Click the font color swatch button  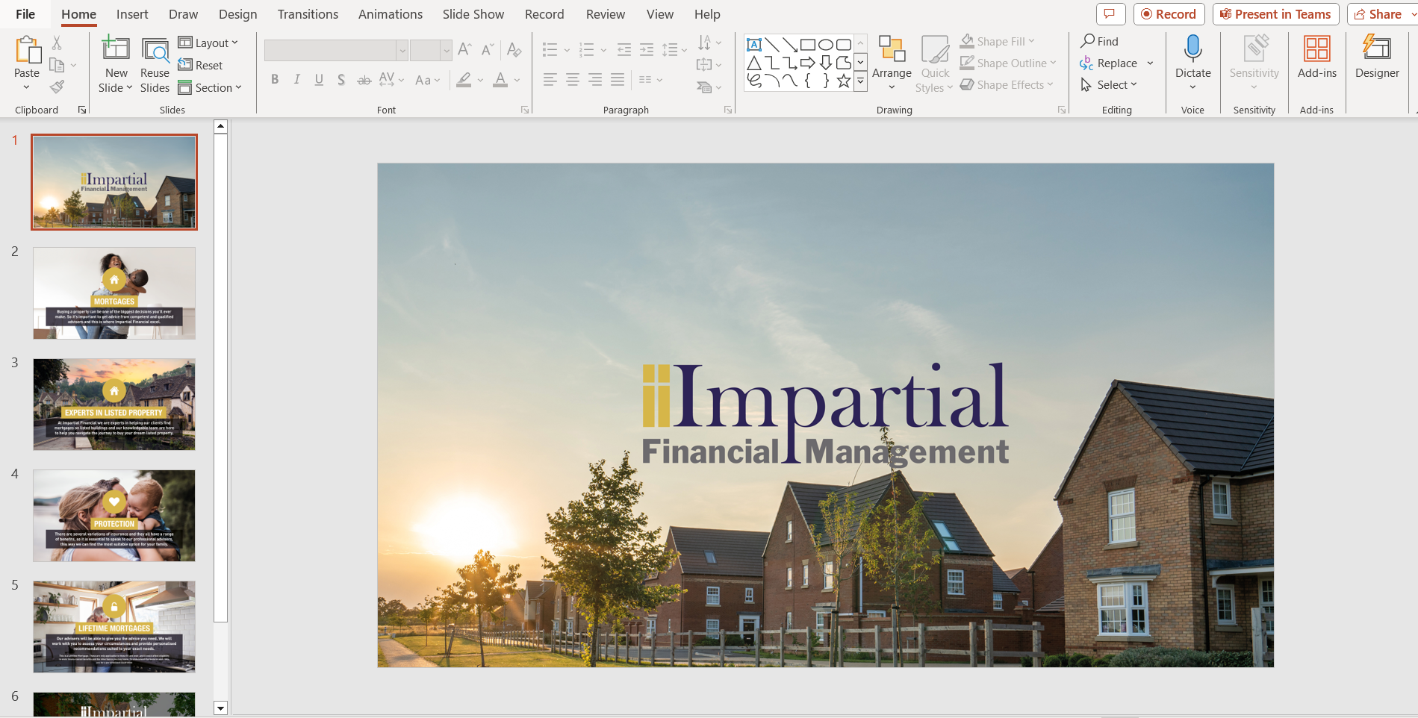tap(500, 80)
